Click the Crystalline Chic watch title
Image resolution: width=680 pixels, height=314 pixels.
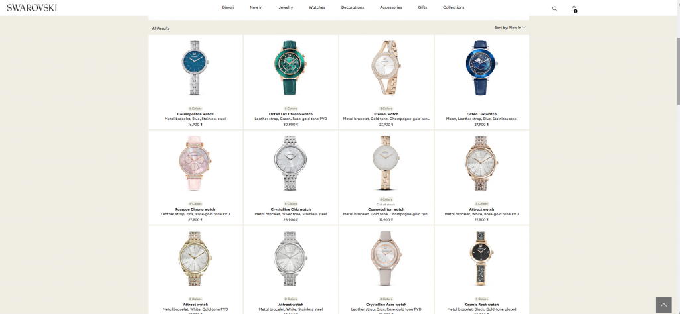click(x=291, y=209)
